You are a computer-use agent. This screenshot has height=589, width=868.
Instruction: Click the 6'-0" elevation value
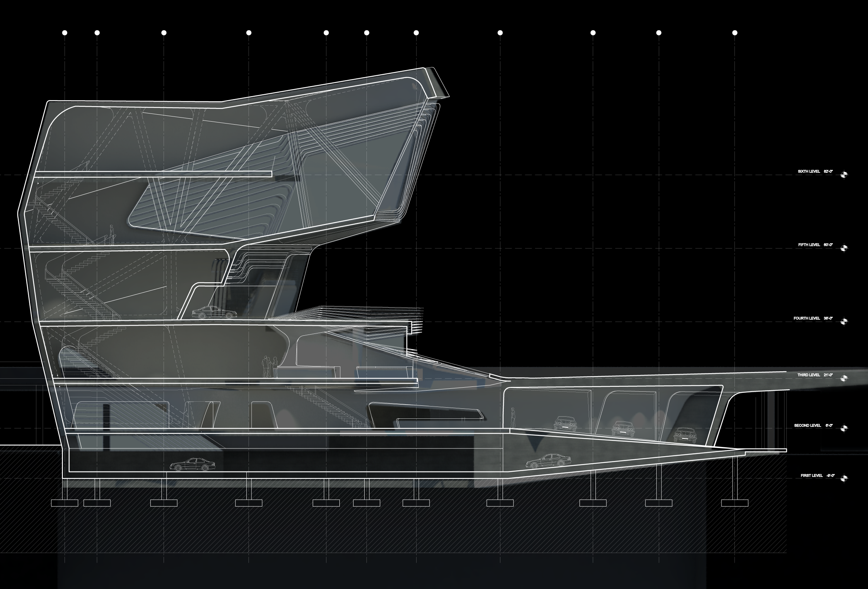(x=829, y=425)
